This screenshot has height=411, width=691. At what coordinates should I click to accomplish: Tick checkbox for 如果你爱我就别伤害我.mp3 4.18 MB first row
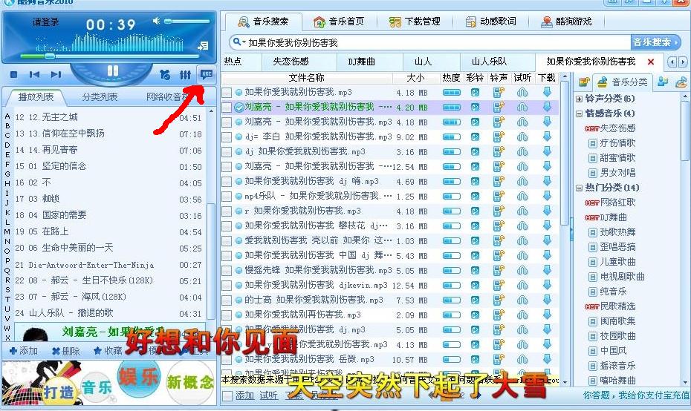227,93
